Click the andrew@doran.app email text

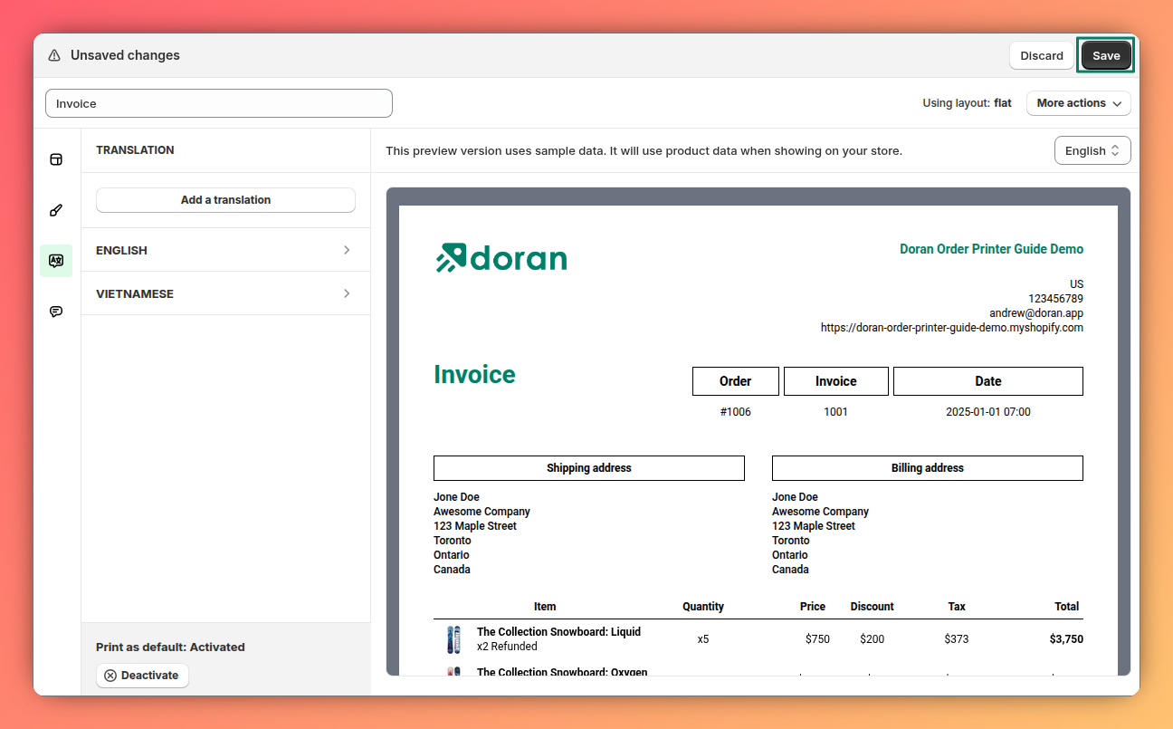[1036, 313]
